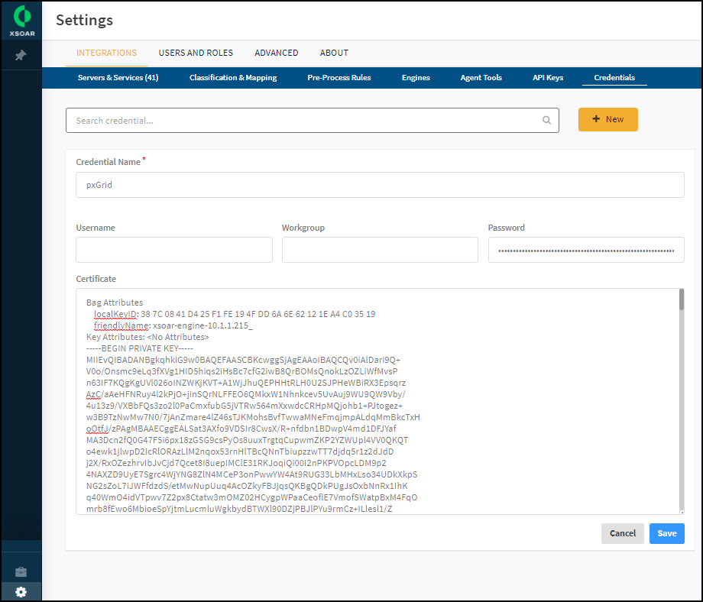Go to the About tab
Image resolution: width=703 pixels, height=602 pixels.
(x=334, y=53)
